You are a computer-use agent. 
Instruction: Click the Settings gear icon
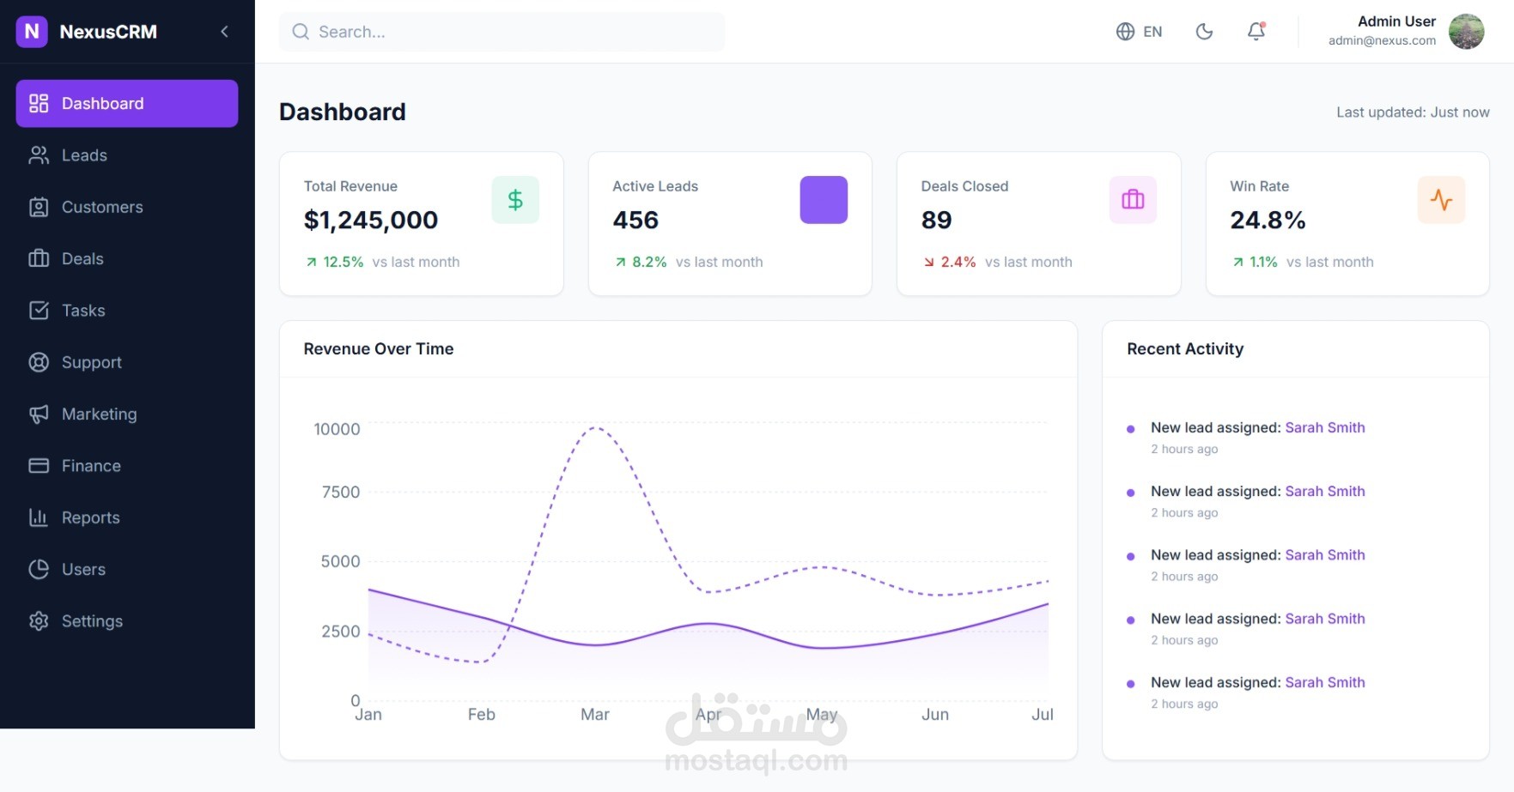pos(39,621)
